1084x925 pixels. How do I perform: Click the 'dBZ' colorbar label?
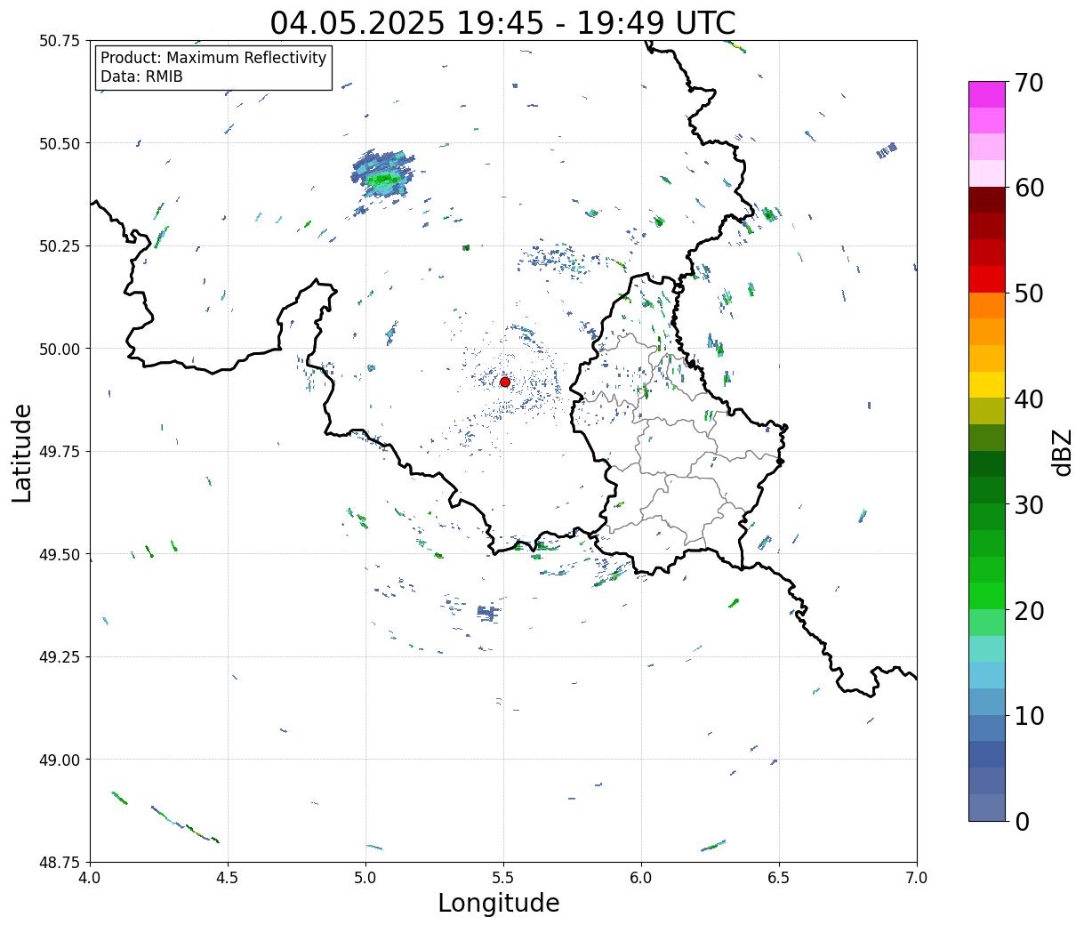click(1062, 451)
